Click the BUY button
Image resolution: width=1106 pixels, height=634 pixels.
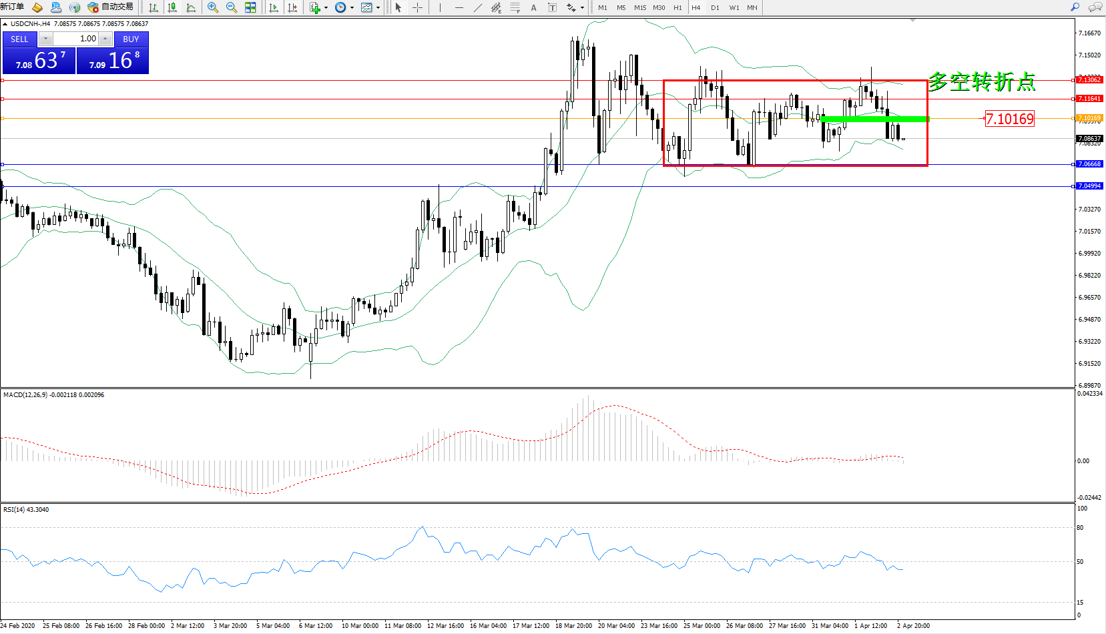point(131,39)
